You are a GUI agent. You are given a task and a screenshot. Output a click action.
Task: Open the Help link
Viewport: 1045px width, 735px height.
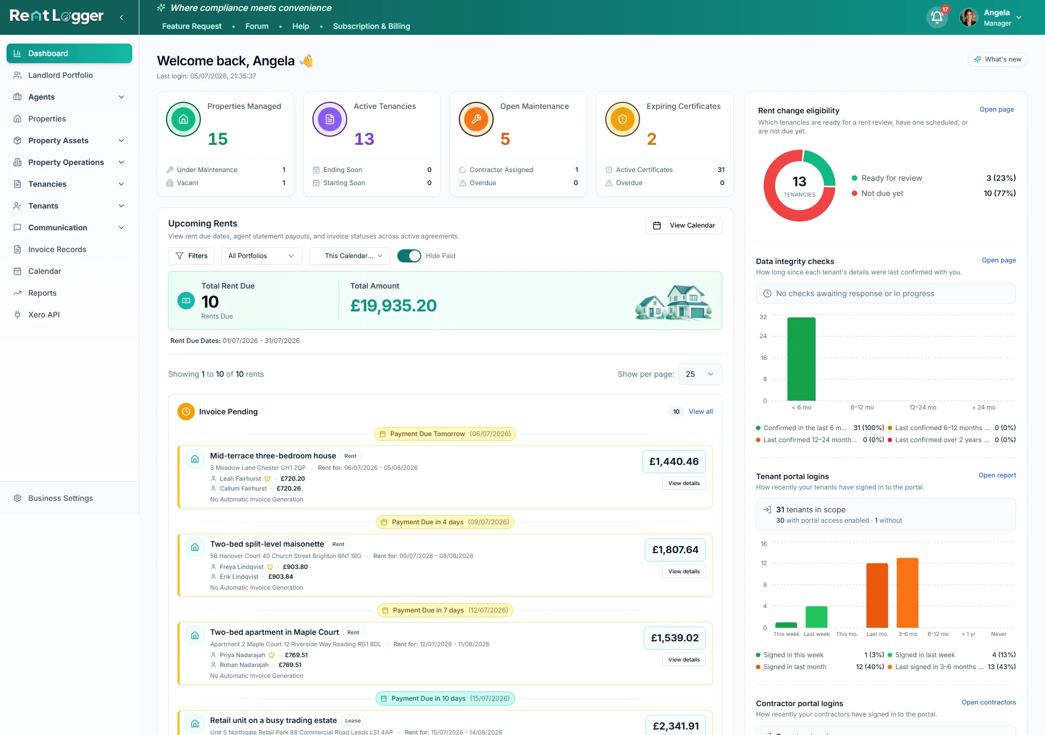click(300, 26)
